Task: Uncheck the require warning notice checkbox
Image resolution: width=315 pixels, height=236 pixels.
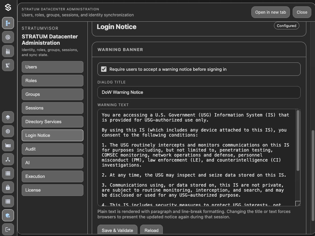Action: tap(104, 69)
